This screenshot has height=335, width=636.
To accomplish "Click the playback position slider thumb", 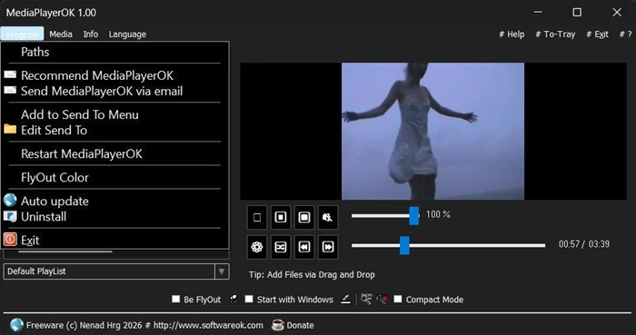I will [x=404, y=245].
